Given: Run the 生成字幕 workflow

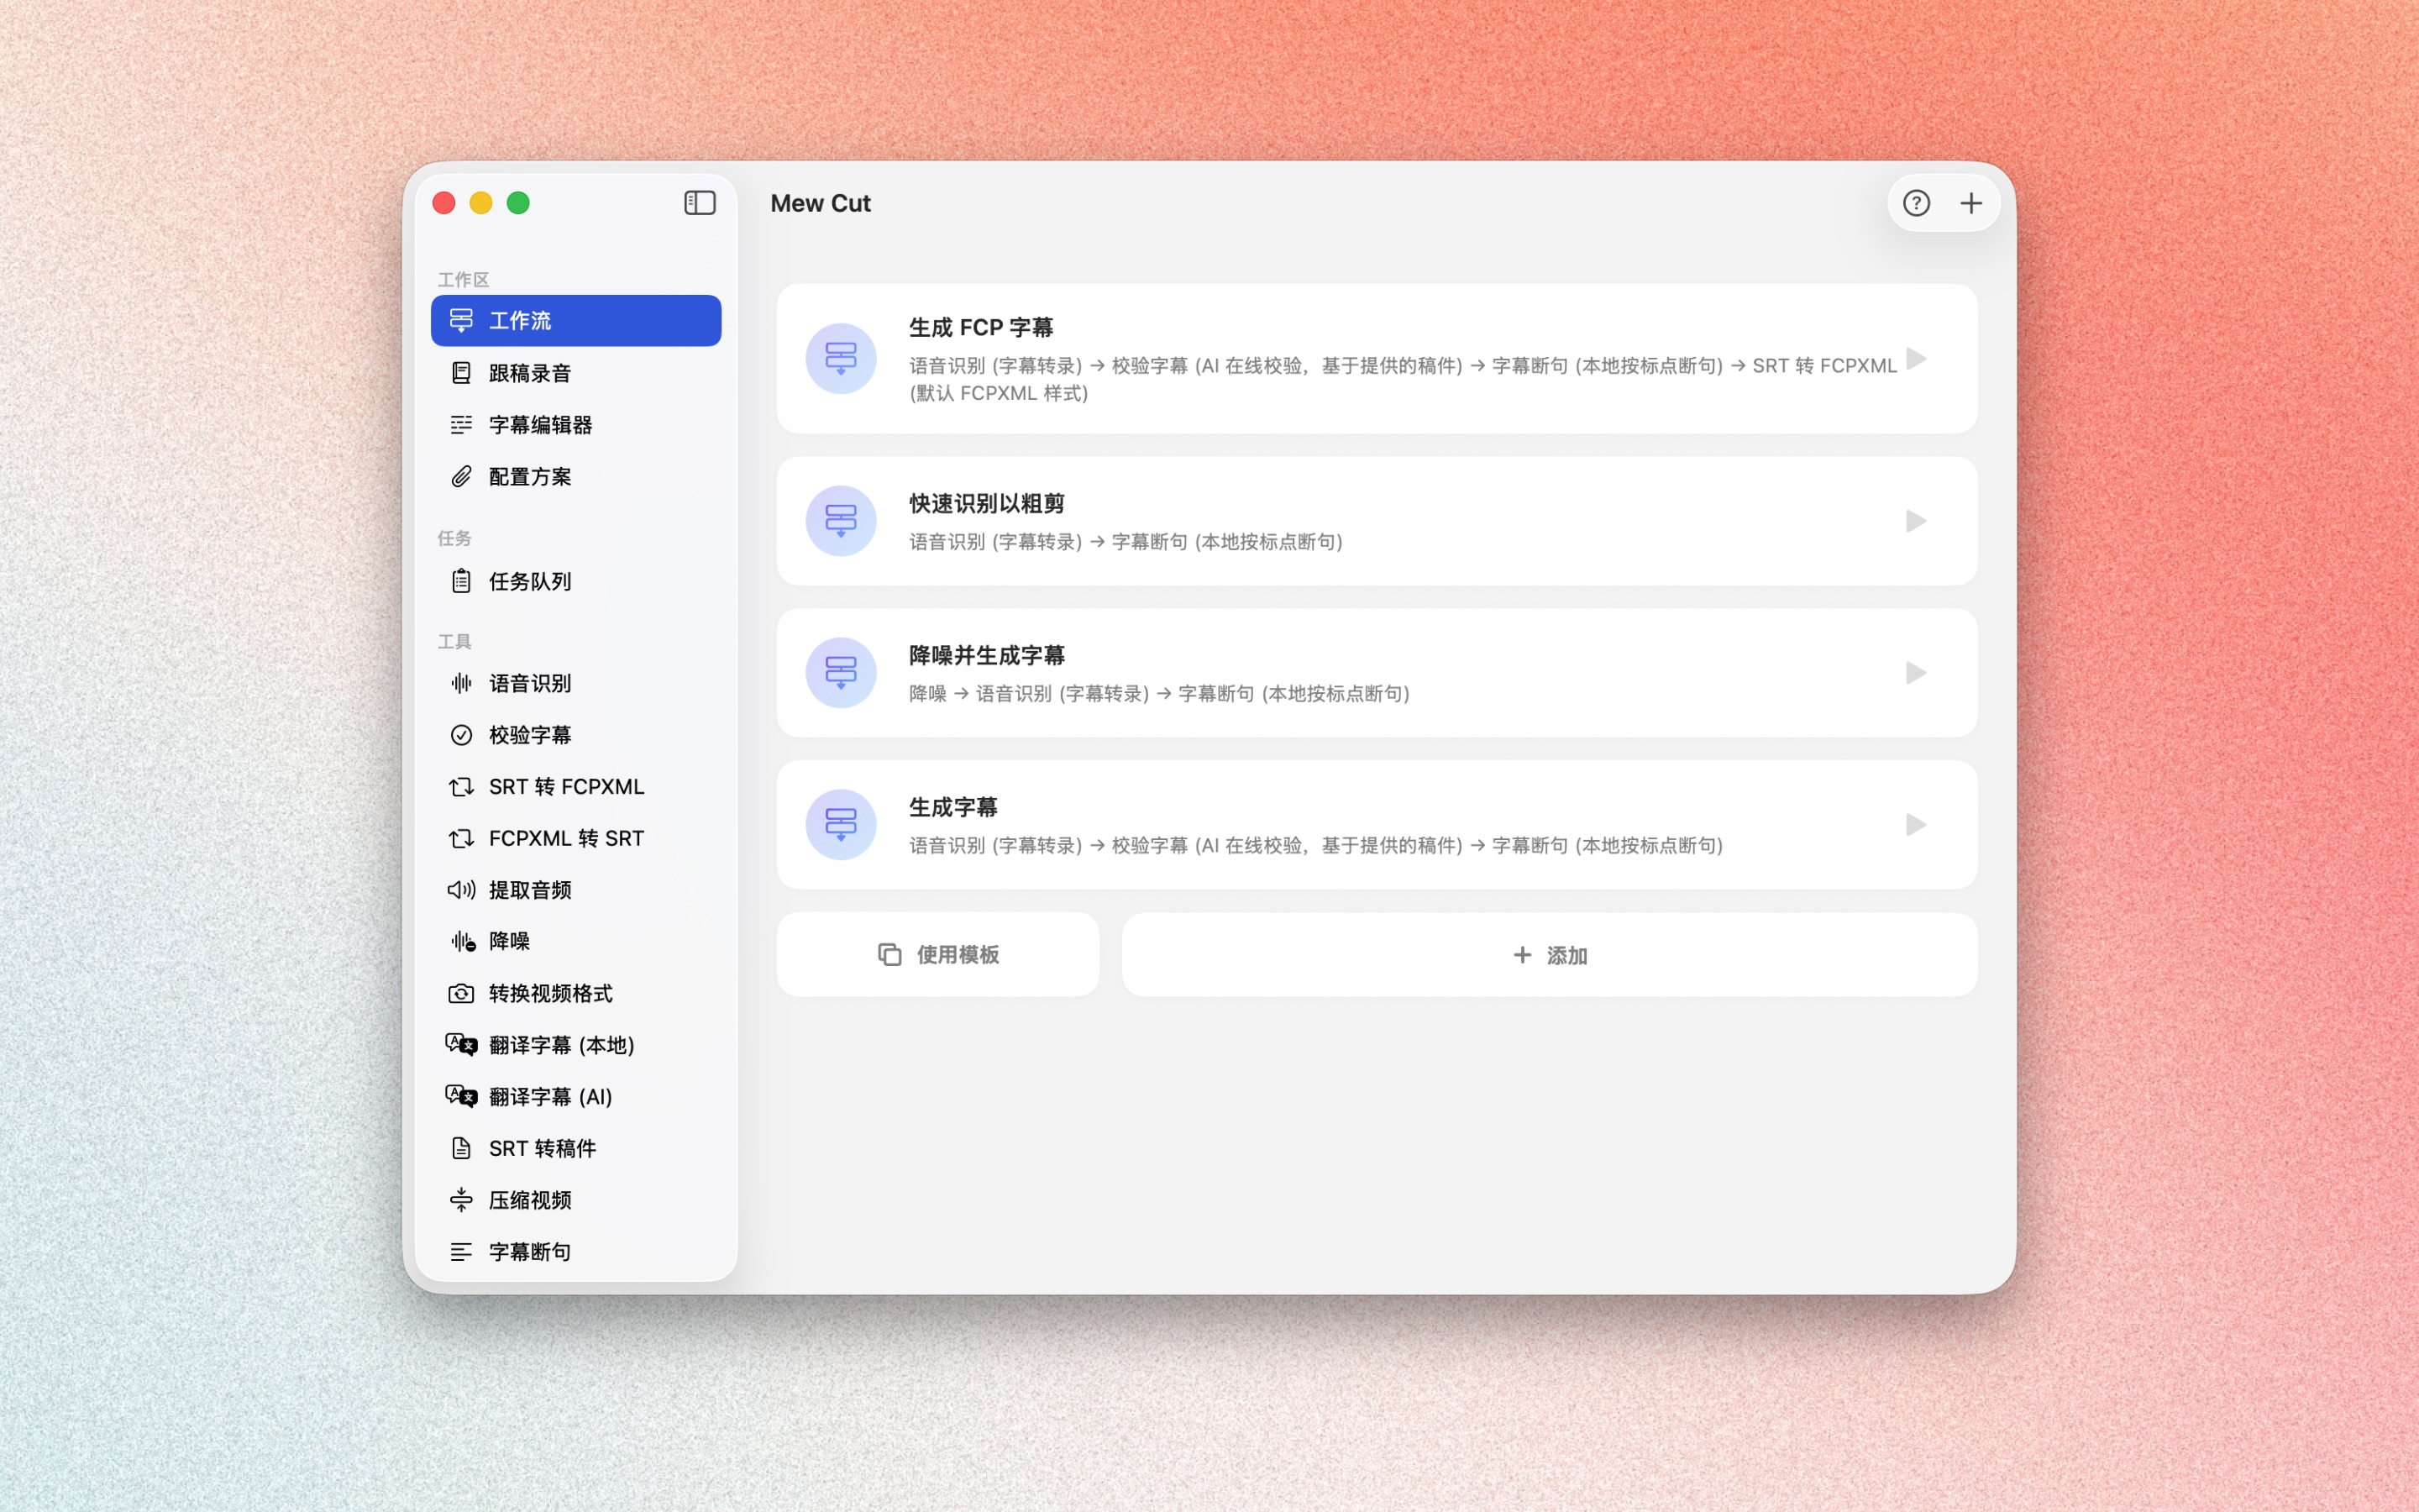Looking at the screenshot, I should coord(1915,825).
